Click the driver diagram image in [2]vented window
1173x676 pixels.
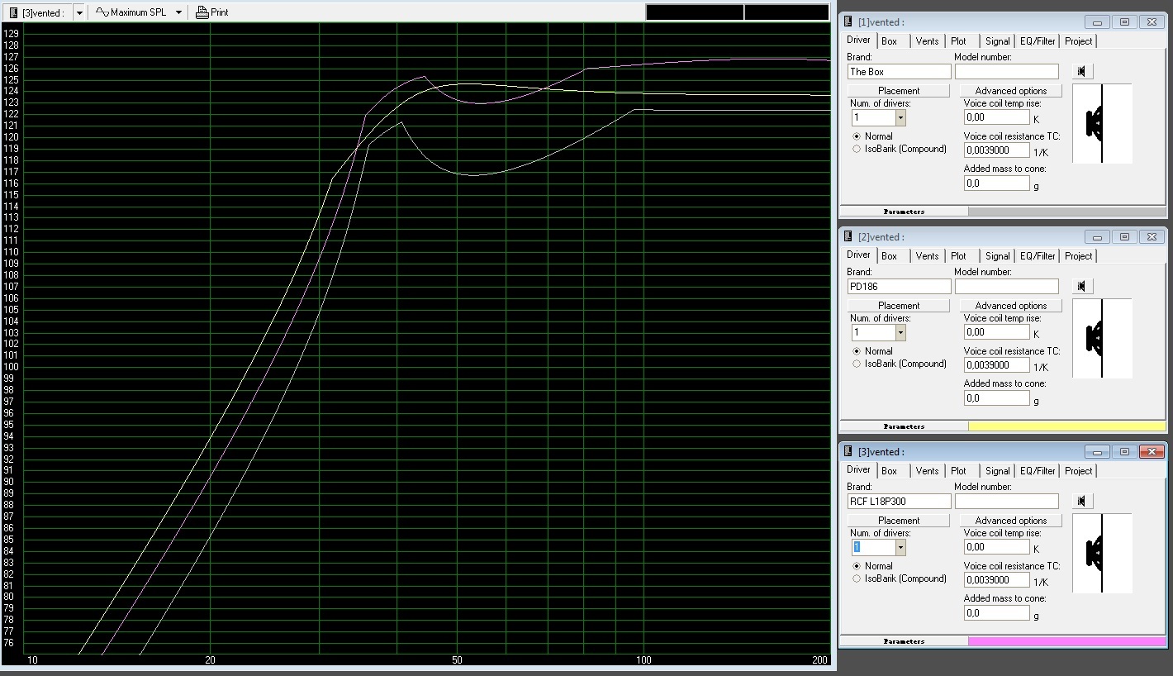pyautogui.click(x=1102, y=338)
